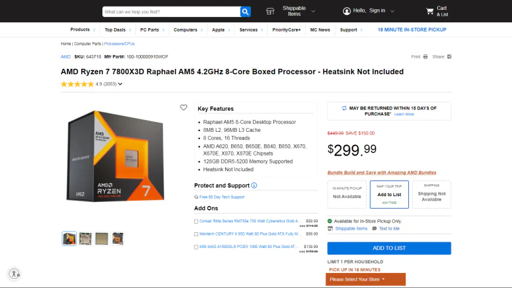Image resolution: width=512 pixels, height=288 pixels.
Task: Open the Computers menu
Action: 188,30
